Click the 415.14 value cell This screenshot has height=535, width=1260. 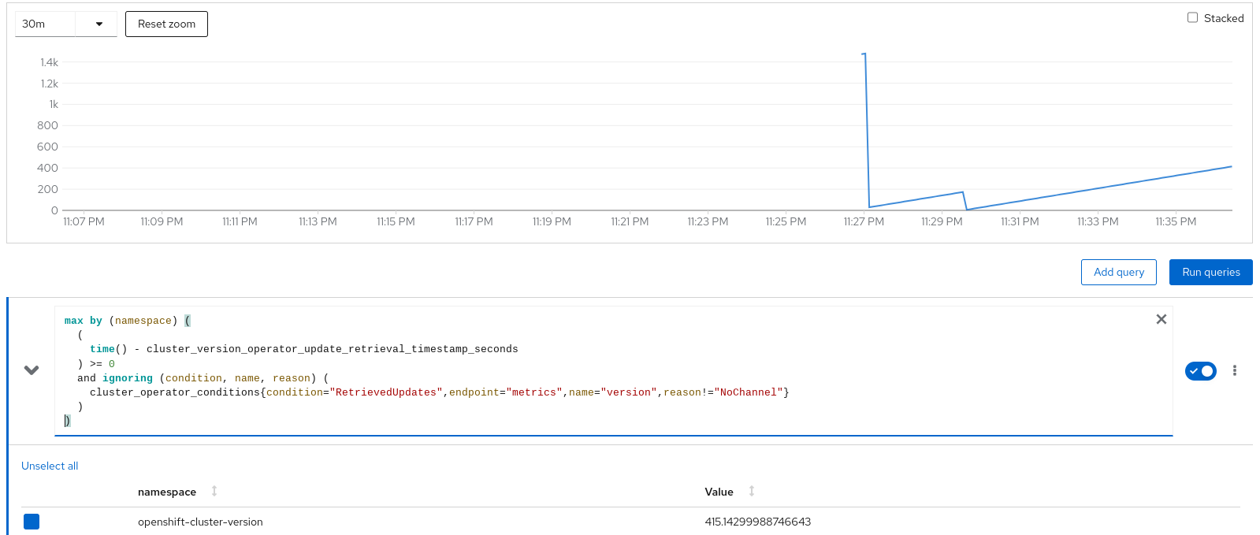point(757,522)
